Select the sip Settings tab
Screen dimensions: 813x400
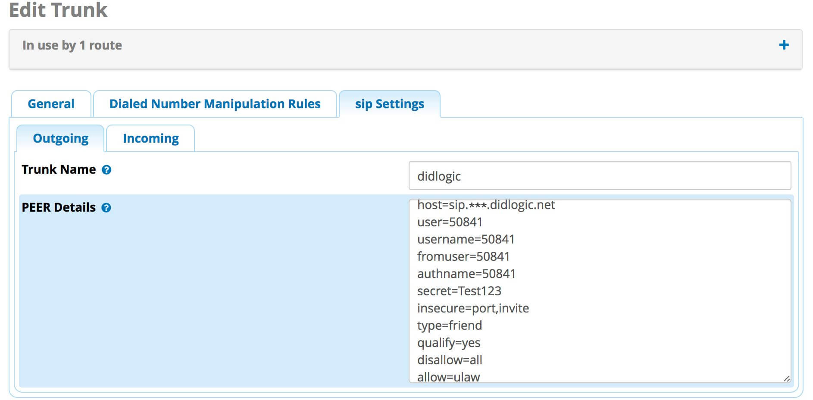click(389, 103)
